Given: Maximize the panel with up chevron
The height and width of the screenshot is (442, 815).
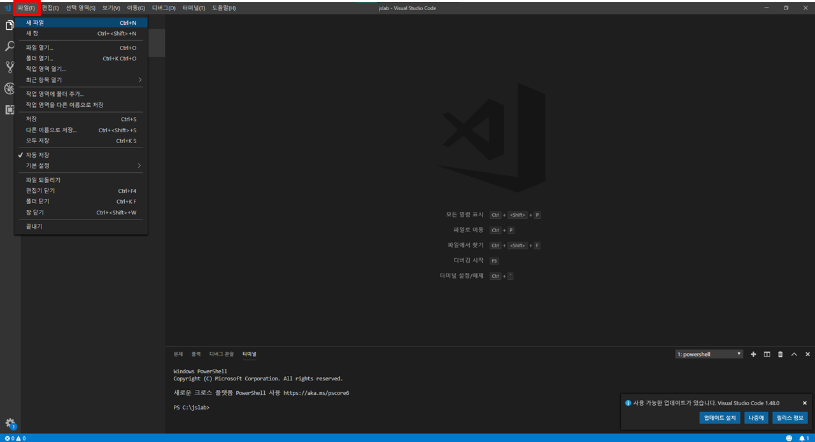Looking at the screenshot, I should 794,354.
